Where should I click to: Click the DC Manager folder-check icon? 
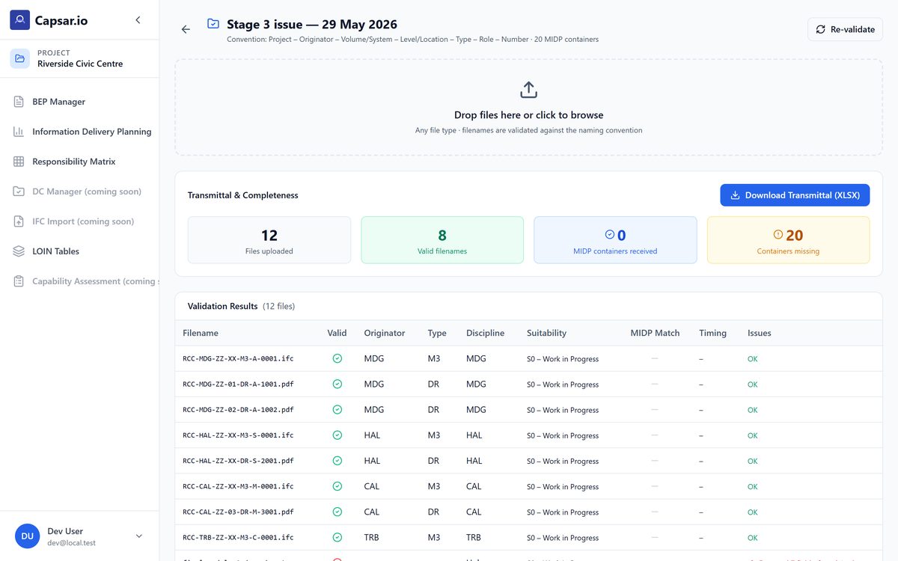19,191
